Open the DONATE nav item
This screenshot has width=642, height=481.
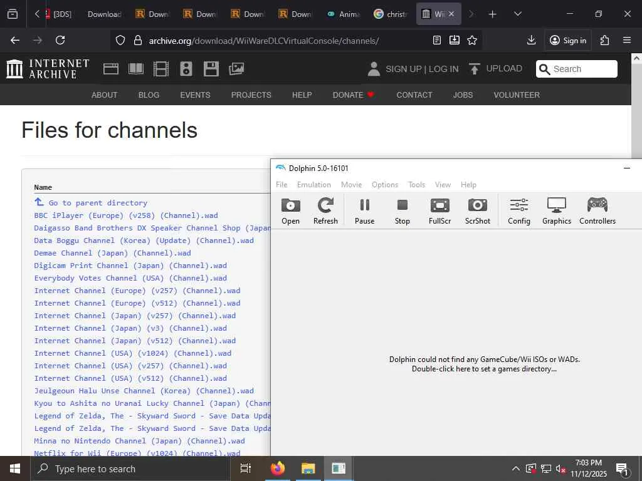[354, 95]
